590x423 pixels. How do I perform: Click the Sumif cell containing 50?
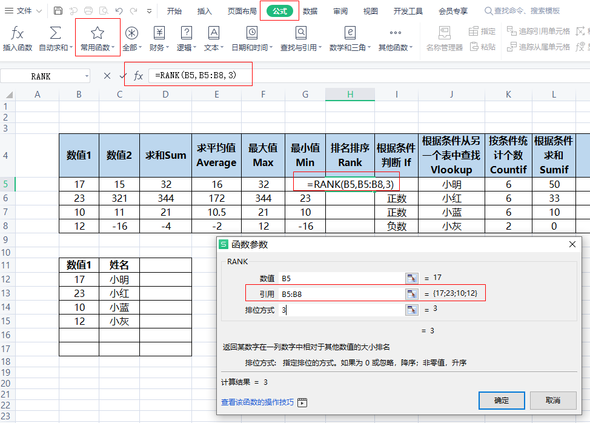[x=554, y=184]
